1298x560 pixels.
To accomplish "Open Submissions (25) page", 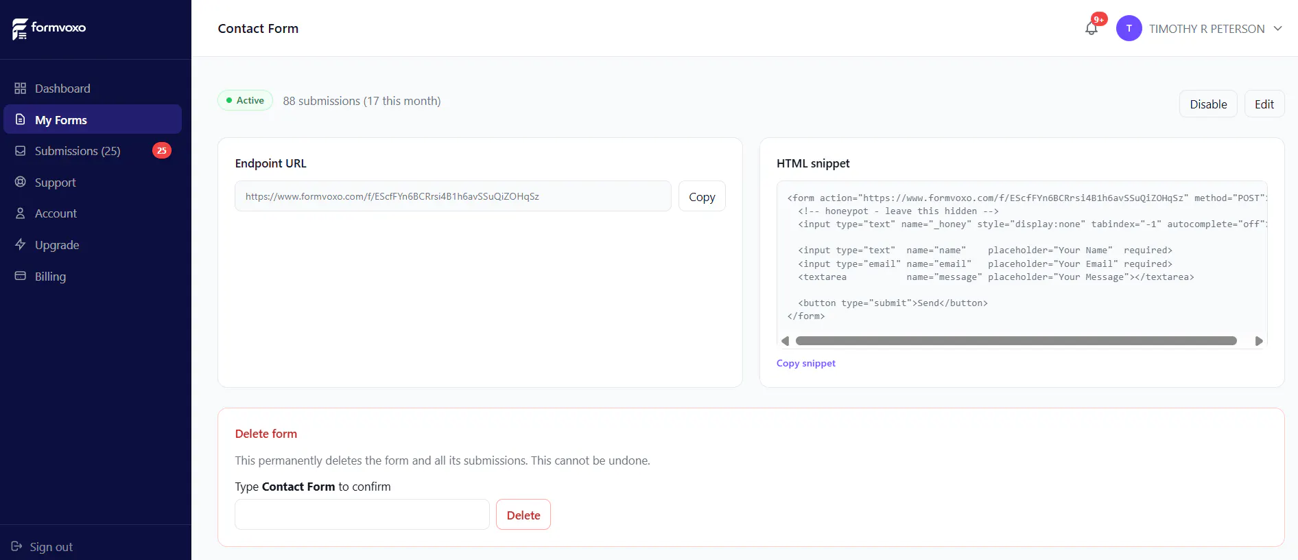I will pyautogui.click(x=78, y=151).
